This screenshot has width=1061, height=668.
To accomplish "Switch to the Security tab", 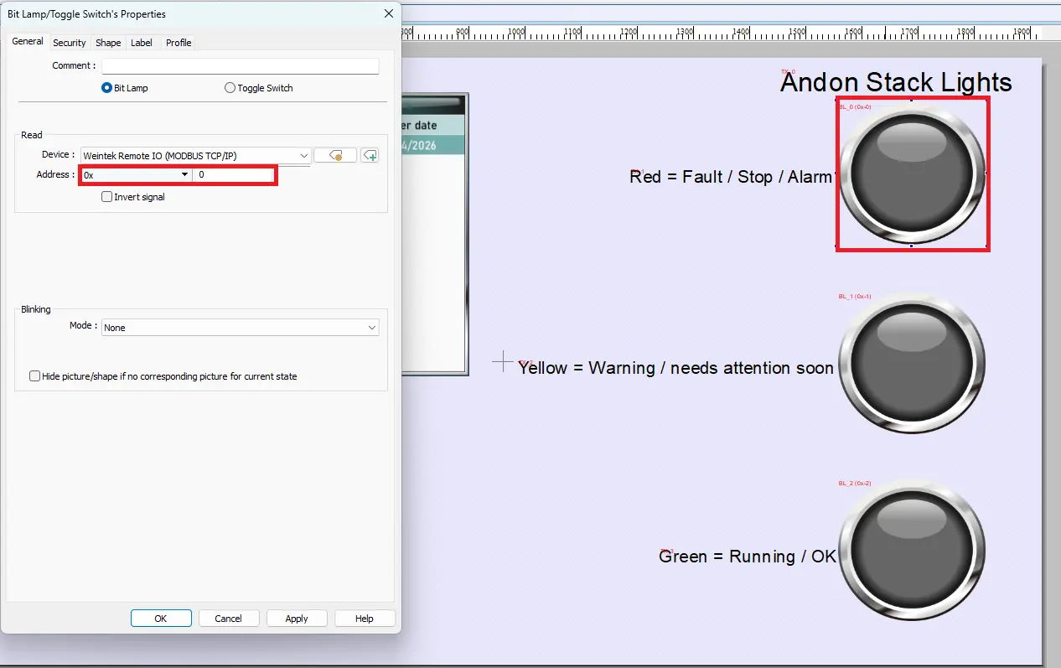I will click(69, 42).
